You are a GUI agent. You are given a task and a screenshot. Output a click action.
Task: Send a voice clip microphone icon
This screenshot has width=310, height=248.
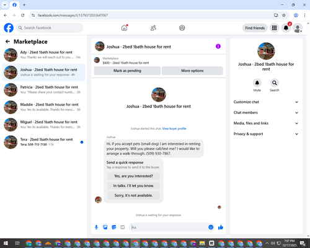(x=96, y=228)
